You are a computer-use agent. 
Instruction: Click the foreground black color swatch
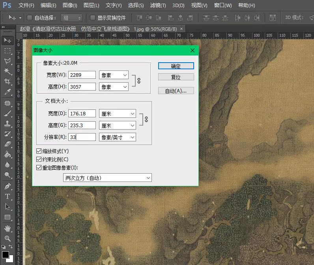pos(5,254)
